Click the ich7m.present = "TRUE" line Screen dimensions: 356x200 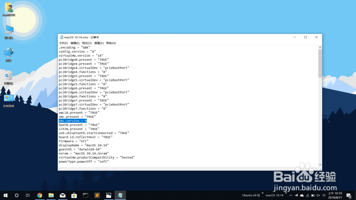click(79, 129)
